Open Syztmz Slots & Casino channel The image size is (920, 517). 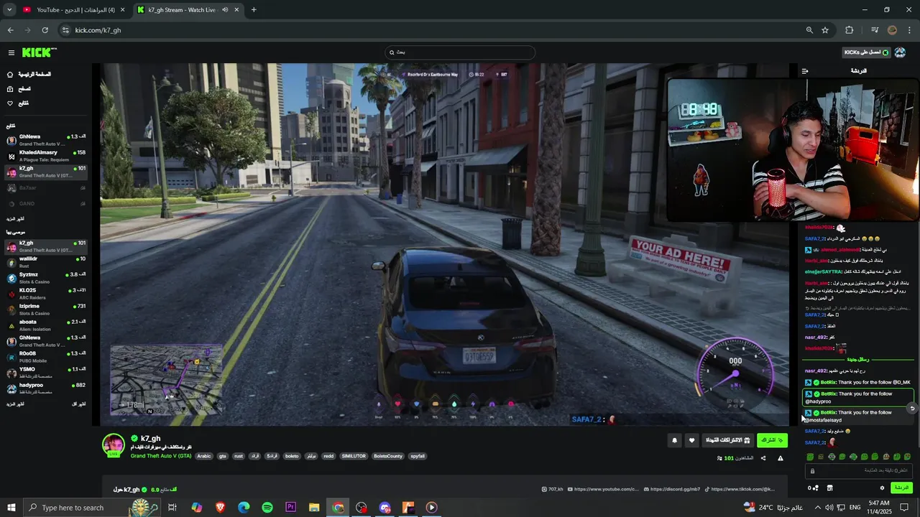point(46,278)
